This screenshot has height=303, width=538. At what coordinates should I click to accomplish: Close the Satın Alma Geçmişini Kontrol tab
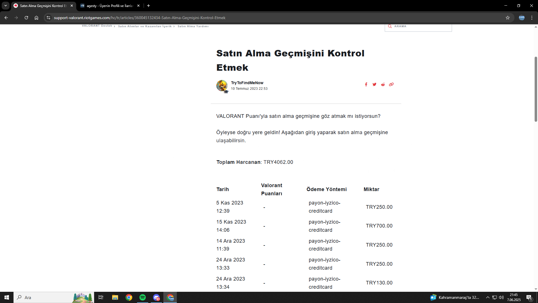pos(72,6)
